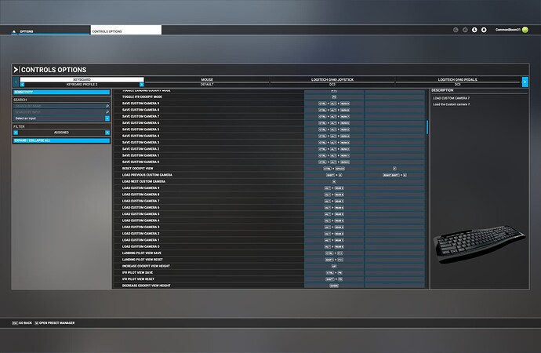Click the home icon beside Options
541x353 pixels.
[14, 30]
